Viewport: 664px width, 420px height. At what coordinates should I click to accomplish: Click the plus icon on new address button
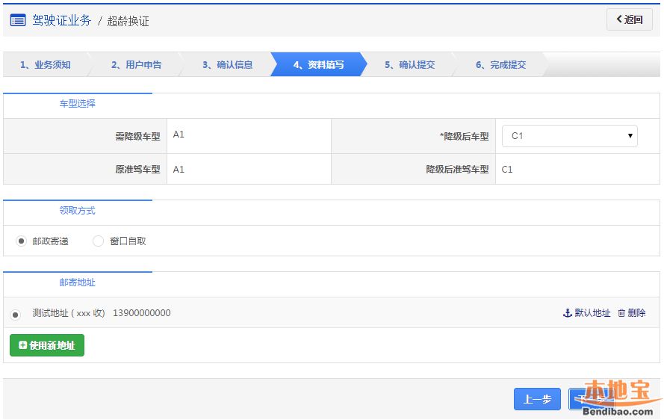click(x=22, y=345)
